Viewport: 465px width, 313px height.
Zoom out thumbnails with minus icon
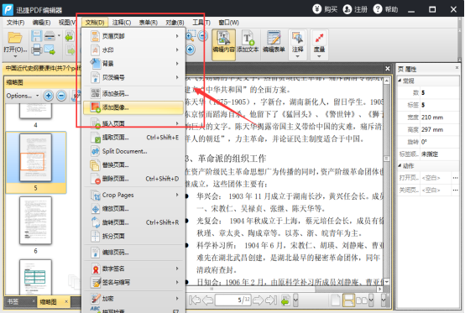[61, 96]
